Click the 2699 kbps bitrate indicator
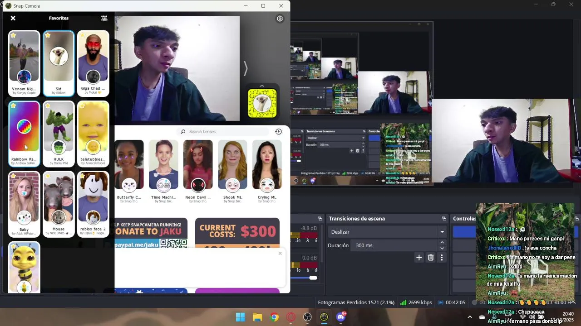 [417, 302]
